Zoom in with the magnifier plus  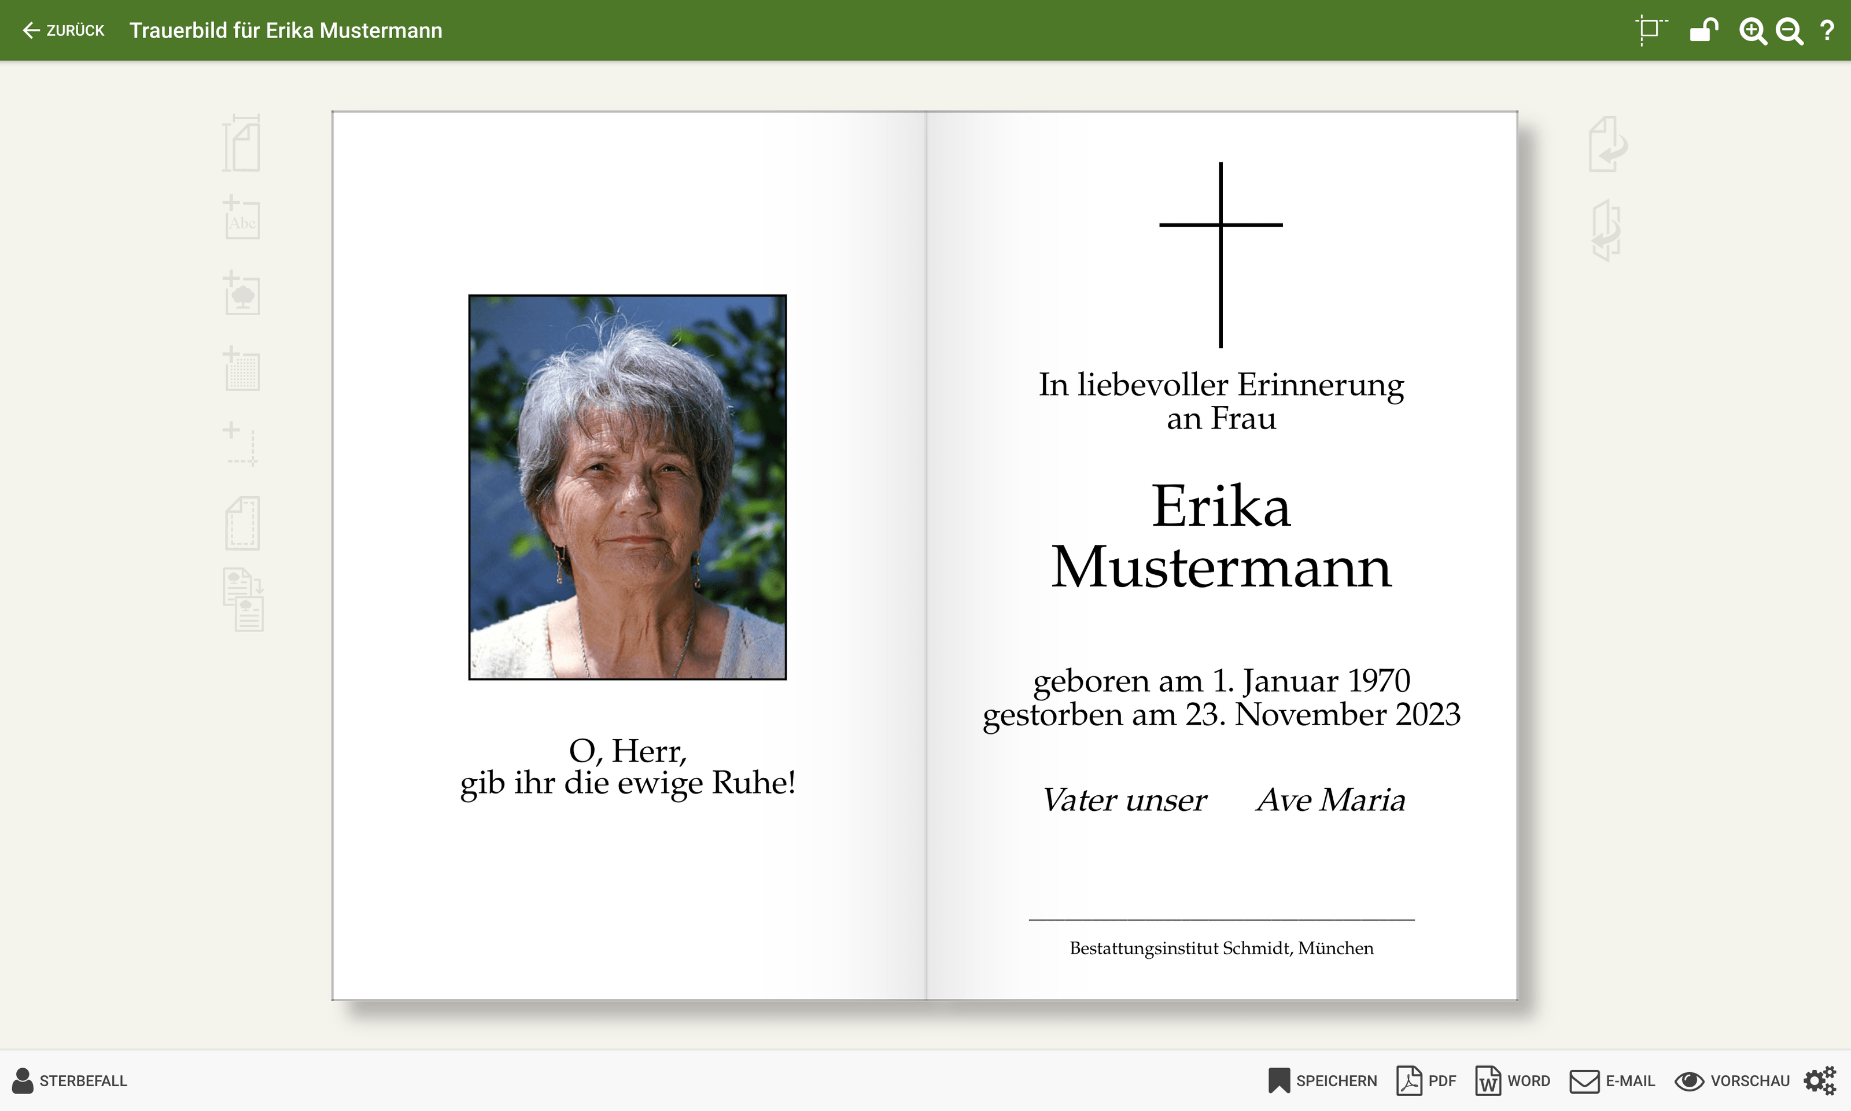point(1752,31)
